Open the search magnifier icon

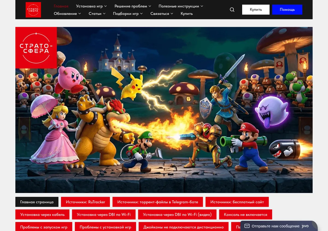point(232,10)
